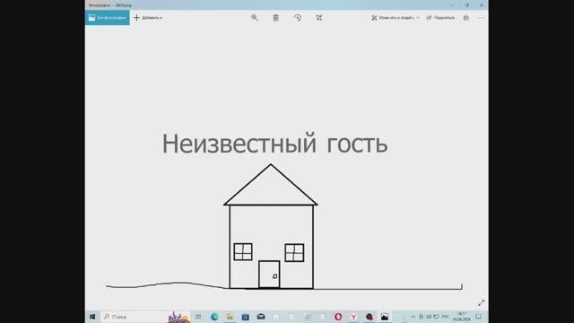The image size is (574, 323).
Task: Click the print icon in the toolbar
Action: point(466,18)
